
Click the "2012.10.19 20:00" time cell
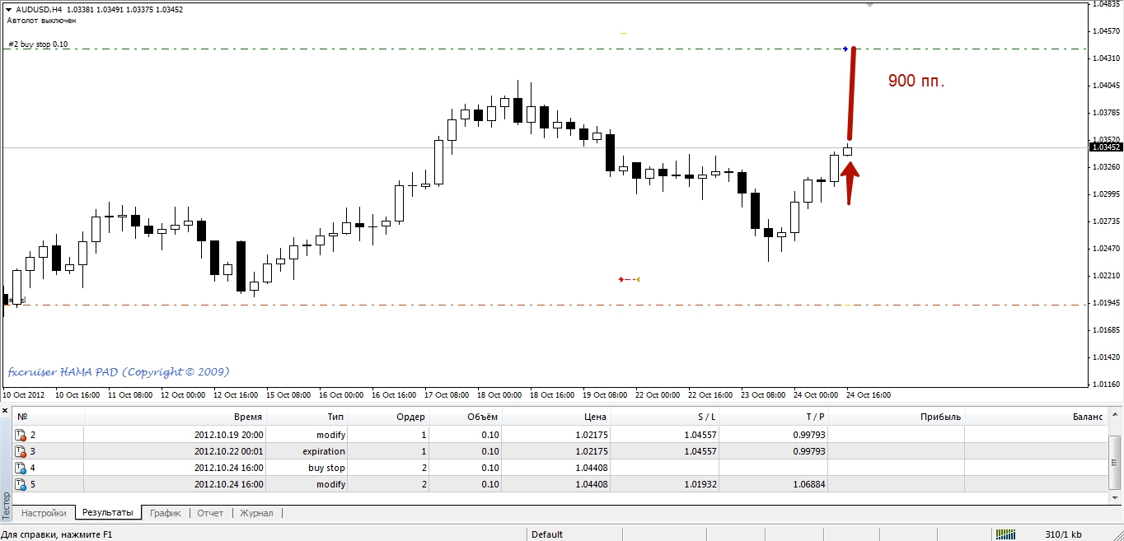(x=229, y=435)
